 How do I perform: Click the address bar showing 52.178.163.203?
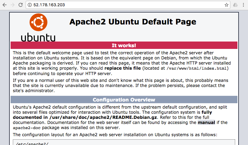pyautogui.click(x=128, y=5)
